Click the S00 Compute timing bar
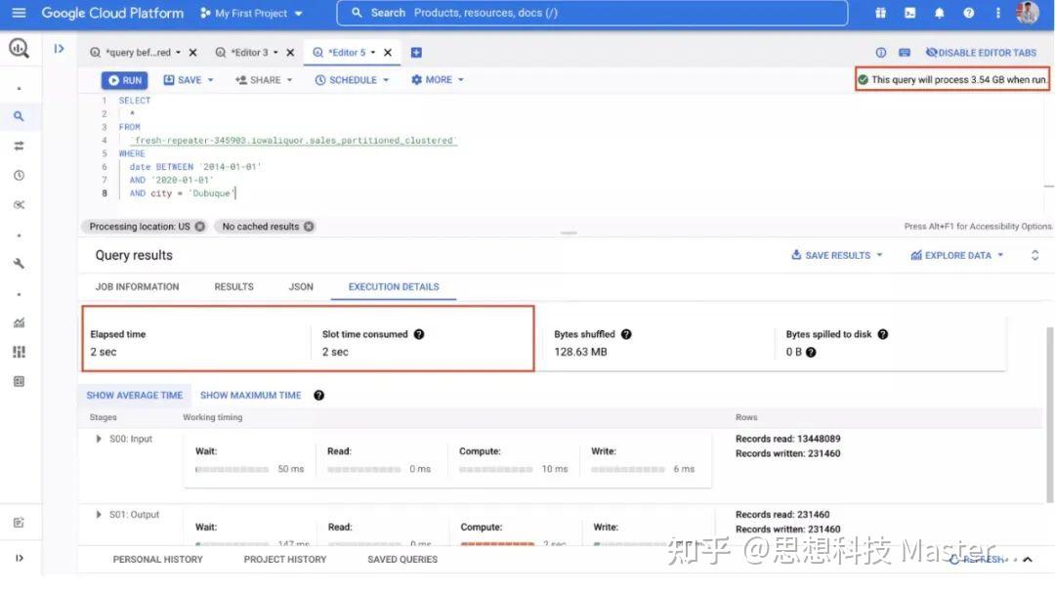Viewport: 1055px width, 594px height. click(x=496, y=470)
